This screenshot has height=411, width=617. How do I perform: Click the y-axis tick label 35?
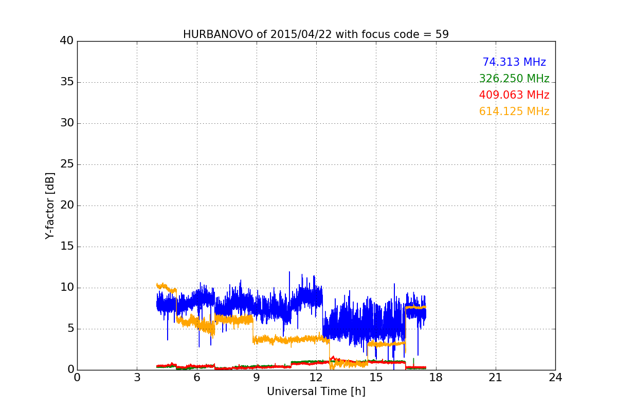[67, 82]
